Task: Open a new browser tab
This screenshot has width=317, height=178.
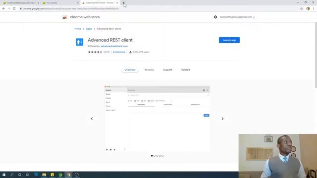Action: tap(123, 3)
